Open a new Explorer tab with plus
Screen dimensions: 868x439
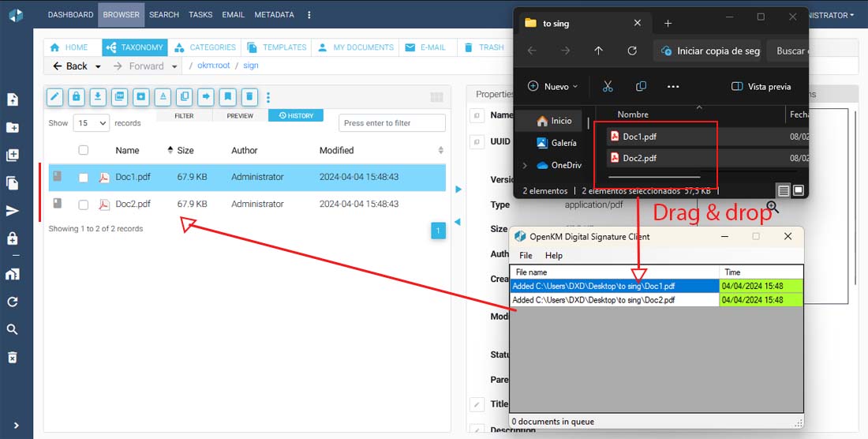tap(668, 23)
